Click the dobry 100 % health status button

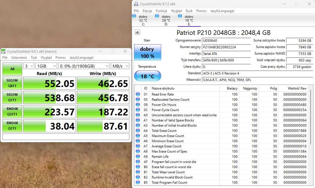(148, 52)
